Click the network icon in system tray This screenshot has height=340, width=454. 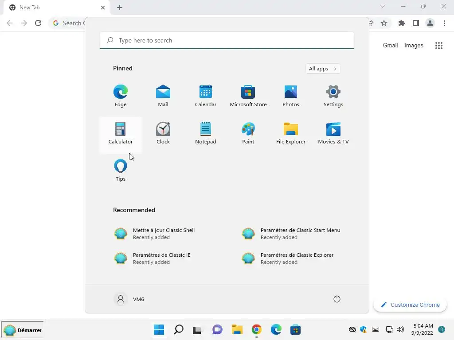[x=389, y=329]
